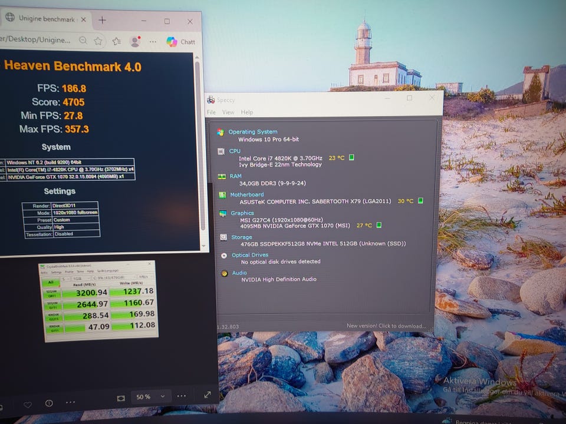
Task: Click the Audio speaker icon in Speccy
Action: pos(224,273)
